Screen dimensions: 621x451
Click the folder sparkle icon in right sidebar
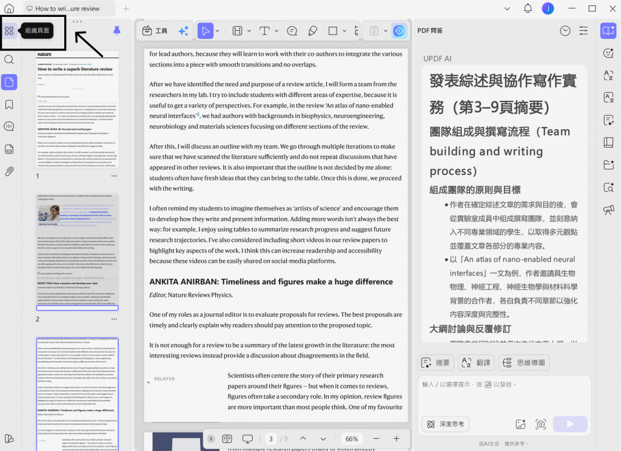[608, 164]
